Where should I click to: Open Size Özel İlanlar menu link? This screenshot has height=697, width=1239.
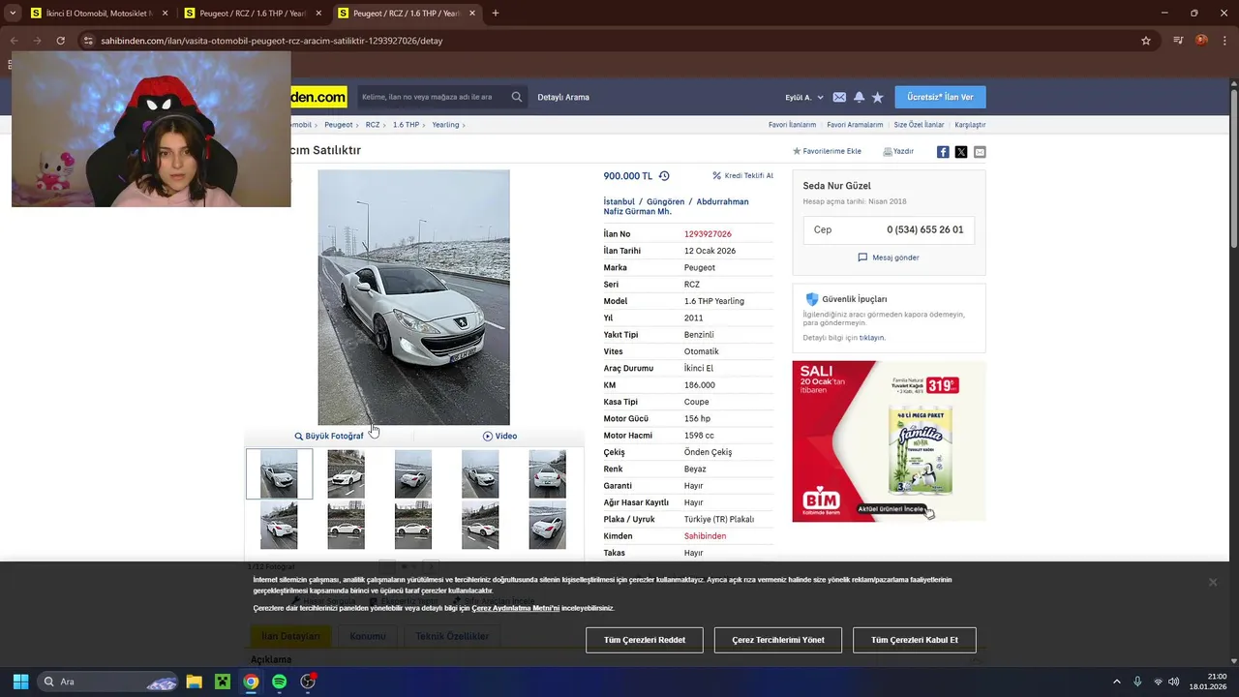919,125
